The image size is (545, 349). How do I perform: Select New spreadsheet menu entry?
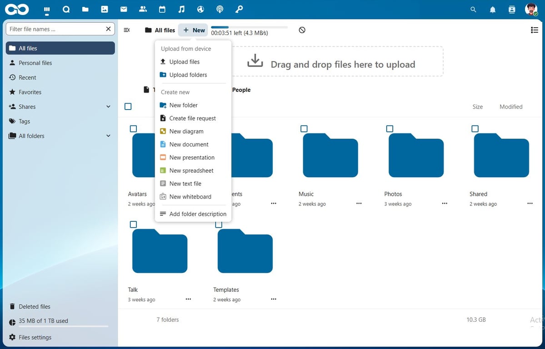coord(193,171)
